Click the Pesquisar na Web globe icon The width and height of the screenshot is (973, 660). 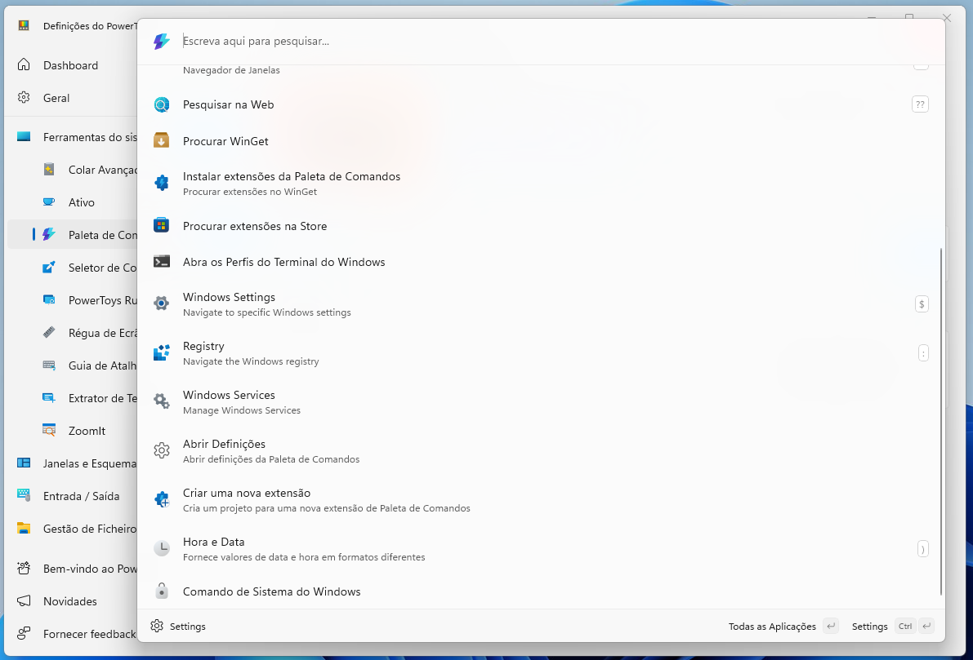pos(161,104)
